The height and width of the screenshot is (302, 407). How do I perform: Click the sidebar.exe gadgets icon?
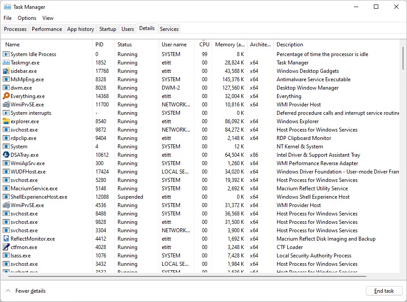click(x=6, y=71)
